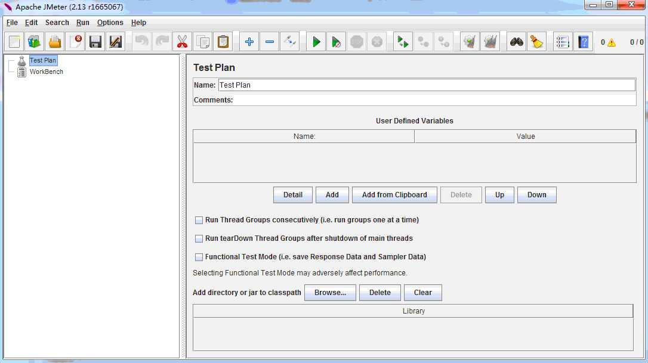648x363 pixels.
Task: Click the Add variable button
Action: [x=332, y=195]
